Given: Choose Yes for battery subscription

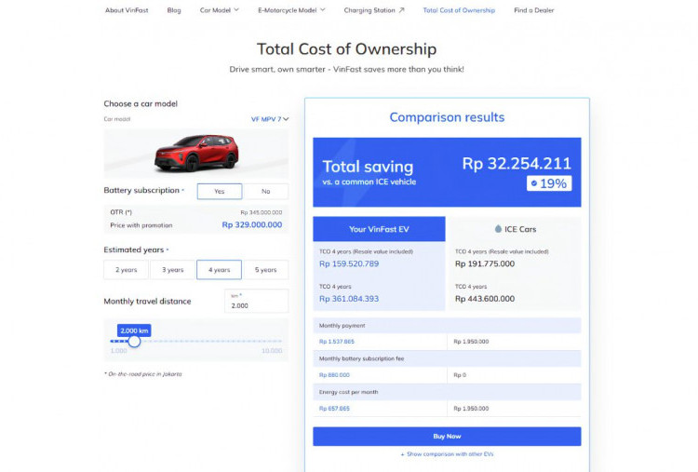Looking at the screenshot, I should click(220, 191).
